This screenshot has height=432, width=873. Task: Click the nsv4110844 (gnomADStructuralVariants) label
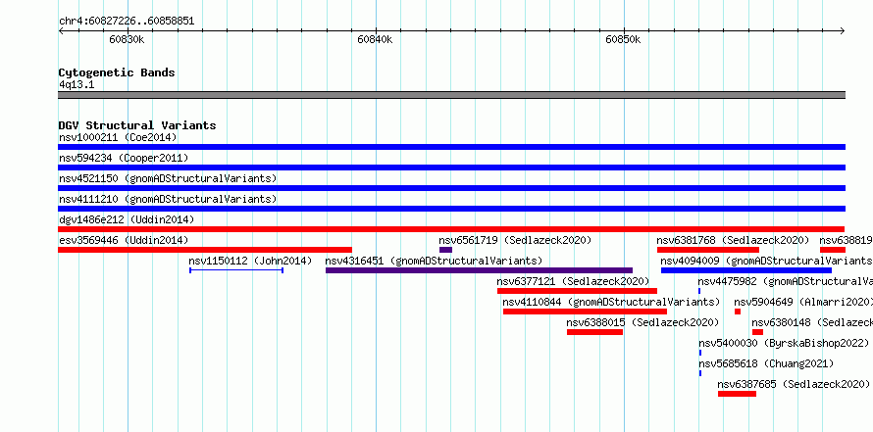click(611, 302)
